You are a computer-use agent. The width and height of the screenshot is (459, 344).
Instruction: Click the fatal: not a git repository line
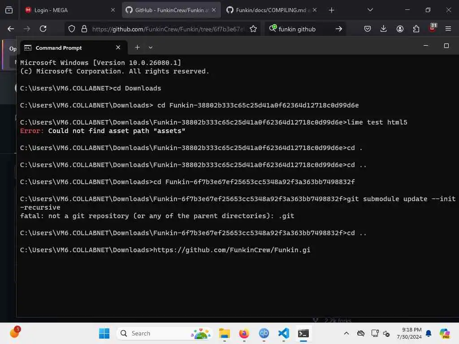[x=157, y=216]
